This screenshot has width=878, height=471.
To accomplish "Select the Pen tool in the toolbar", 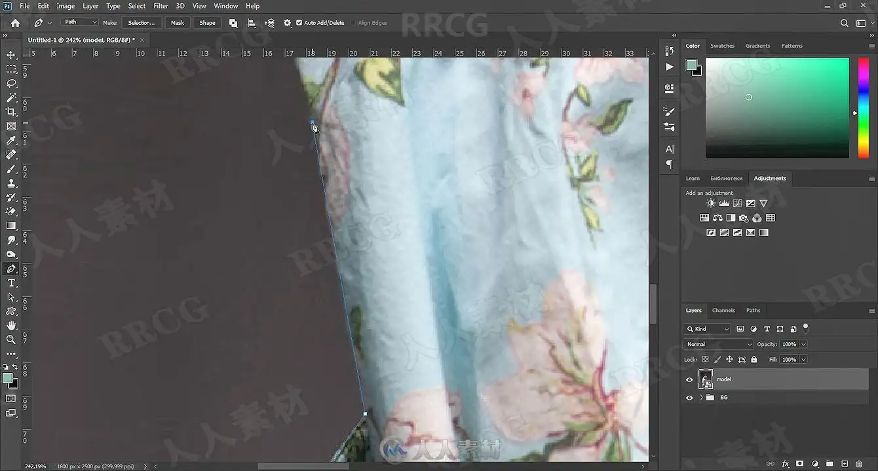I will click(11, 269).
